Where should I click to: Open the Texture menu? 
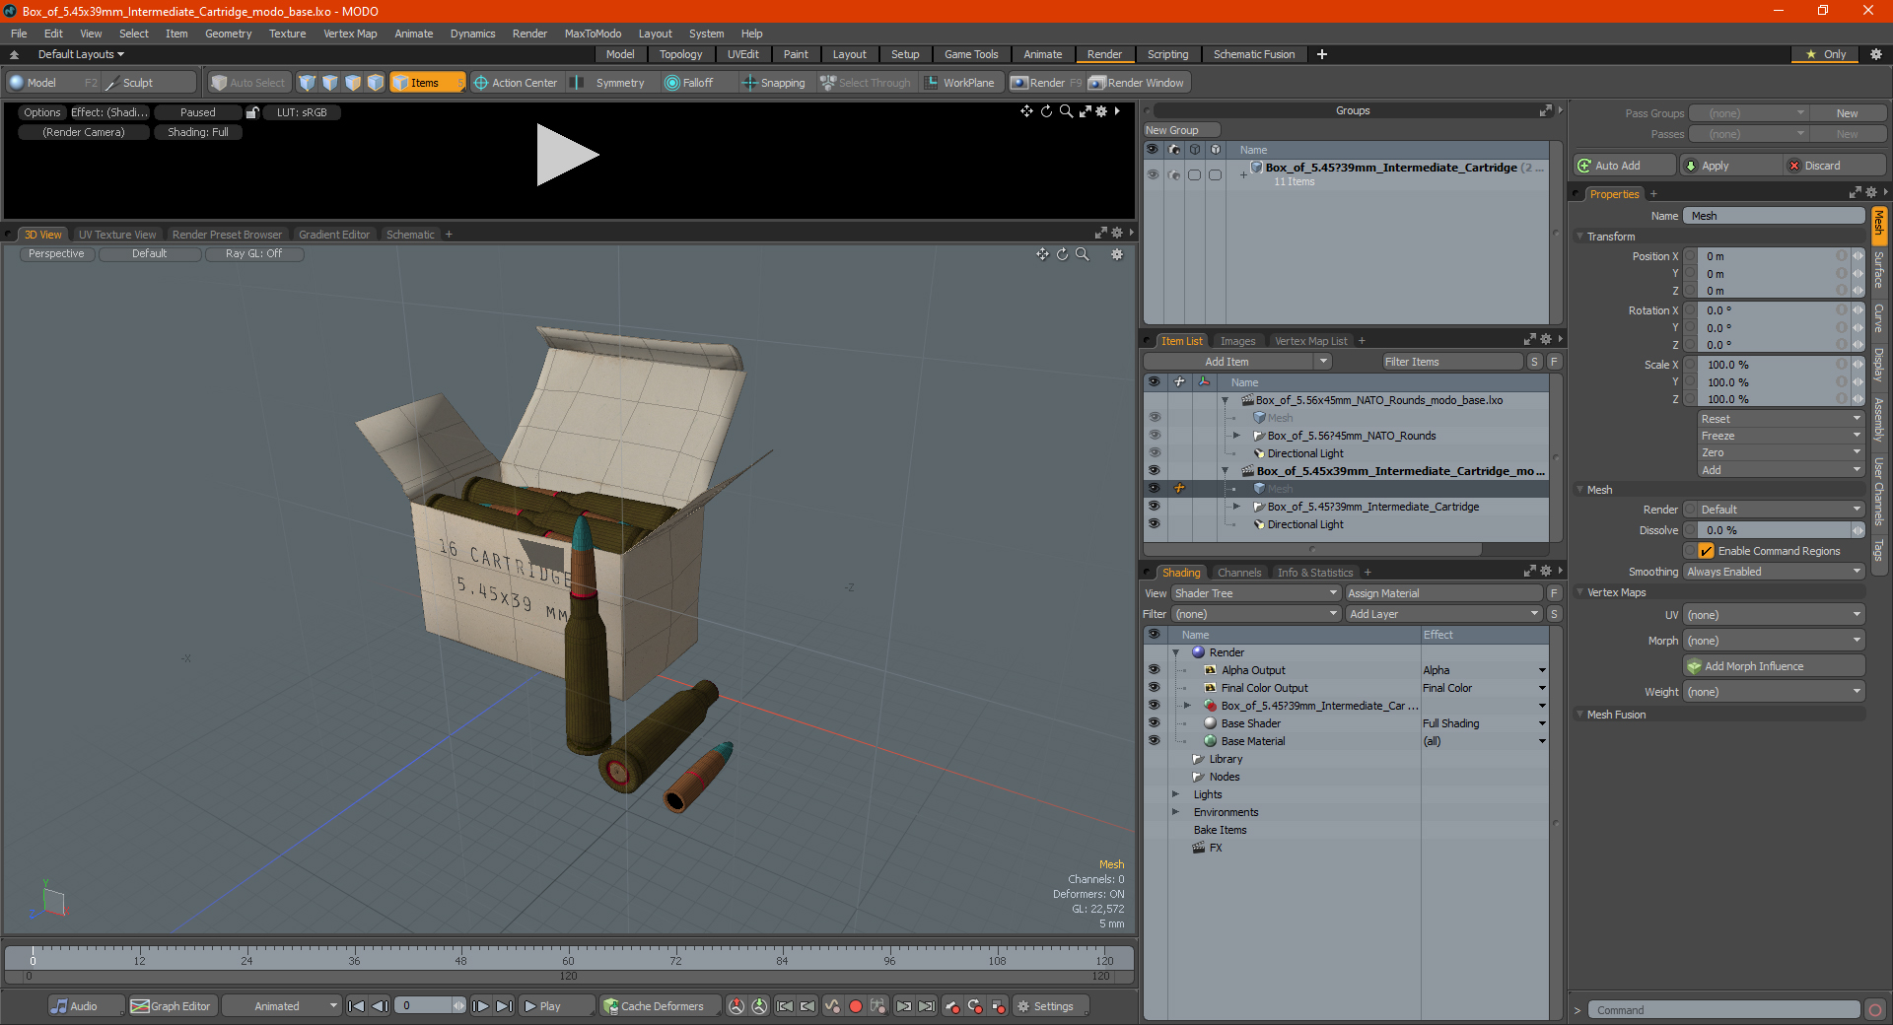(287, 34)
